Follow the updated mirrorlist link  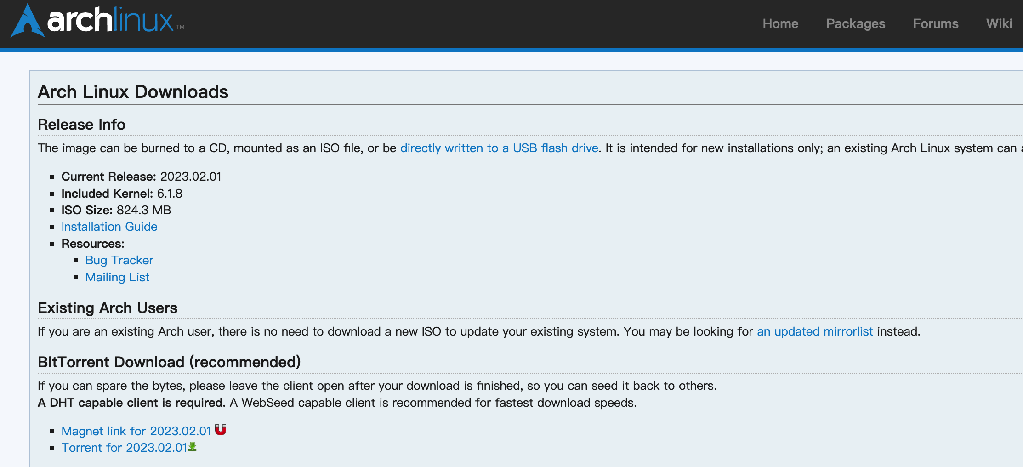click(x=814, y=331)
